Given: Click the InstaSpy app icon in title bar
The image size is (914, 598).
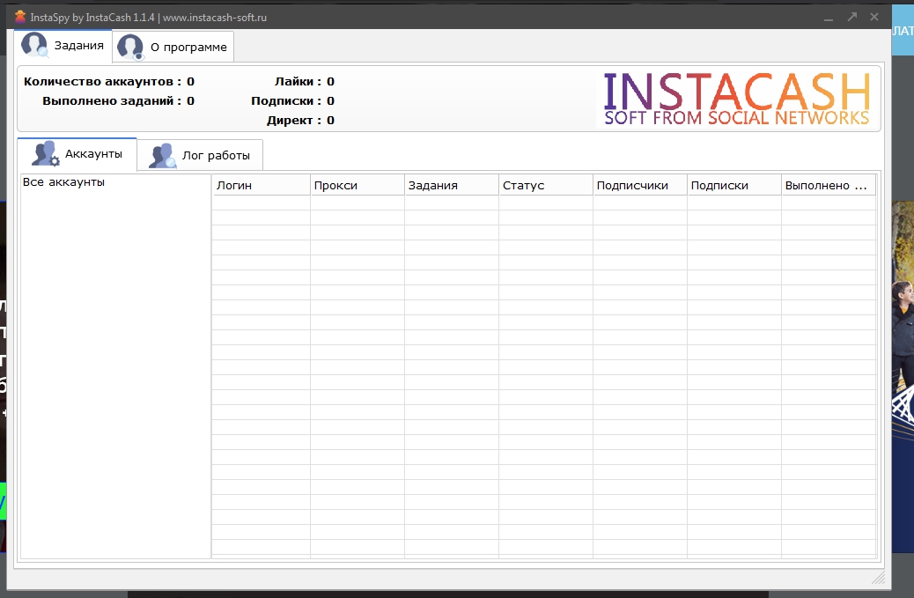Looking at the screenshot, I should [x=20, y=17].
